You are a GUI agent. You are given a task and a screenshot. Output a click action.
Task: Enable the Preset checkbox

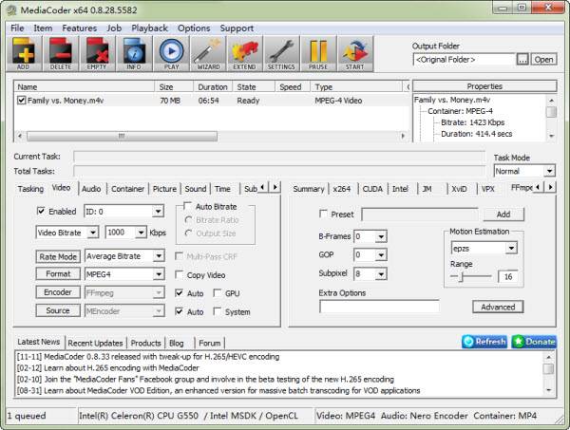(323, 214)
